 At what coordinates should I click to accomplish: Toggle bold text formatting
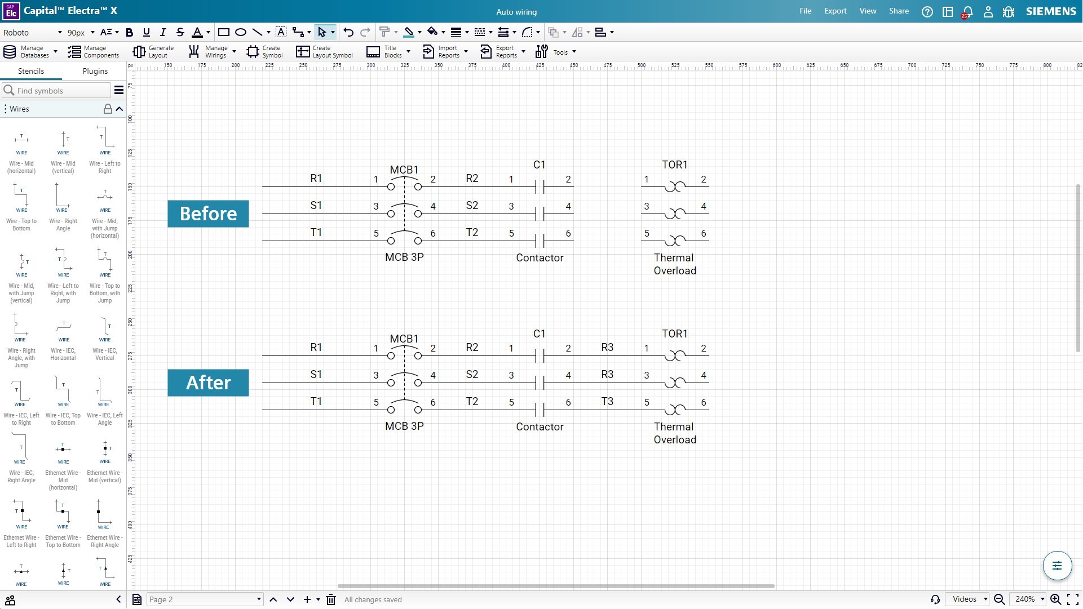coord(129,32)
